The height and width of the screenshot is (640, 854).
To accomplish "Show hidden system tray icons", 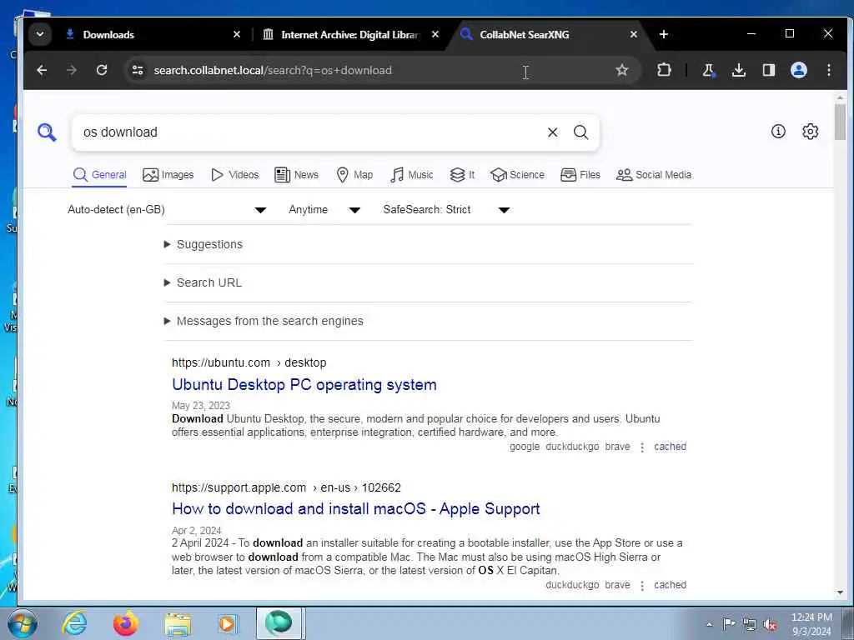I will tap(709, 624).
